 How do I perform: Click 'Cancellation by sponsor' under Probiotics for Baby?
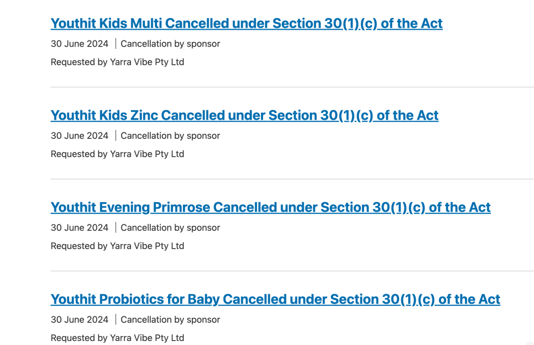click(170, 319)
